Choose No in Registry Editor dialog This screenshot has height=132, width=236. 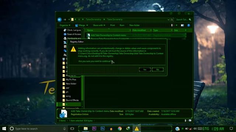pyautogui.click(x=157, y=70)
